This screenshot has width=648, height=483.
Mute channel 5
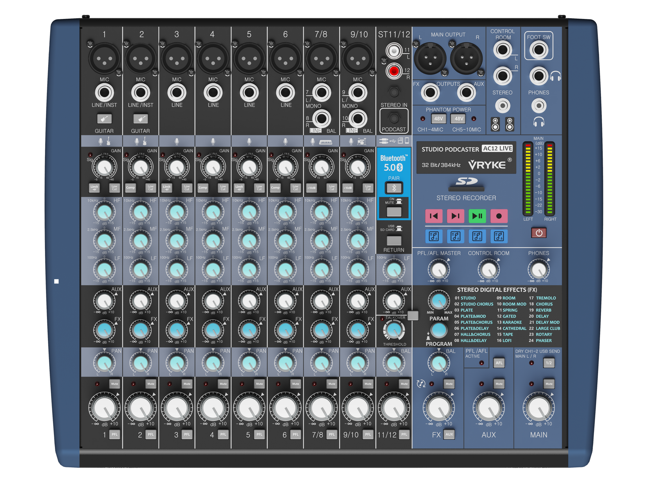click(259, 384)
